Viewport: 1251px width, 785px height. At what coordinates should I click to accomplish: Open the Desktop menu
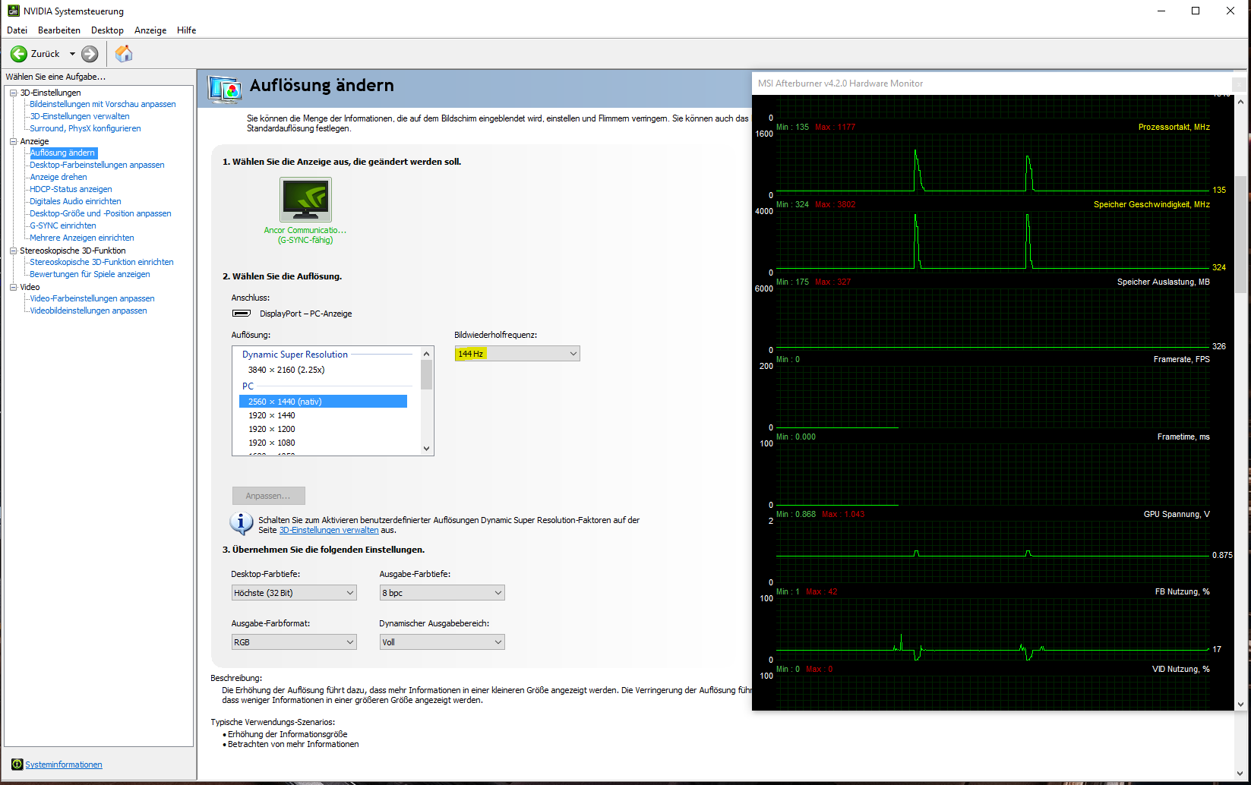click(107, 30)
